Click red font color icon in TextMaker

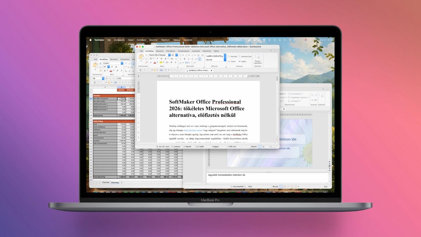(x=155, y=62)
